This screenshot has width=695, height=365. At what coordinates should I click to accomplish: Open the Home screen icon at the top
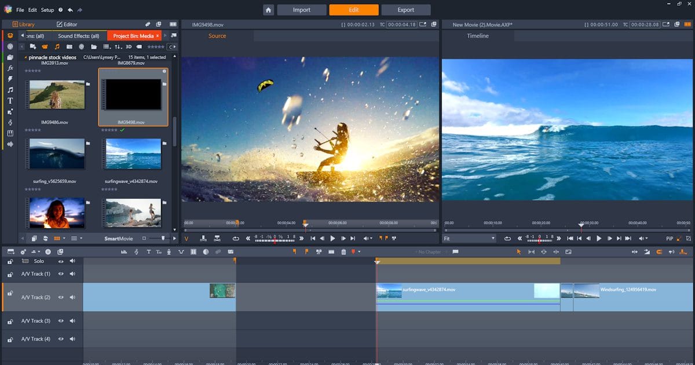point(269,10)
